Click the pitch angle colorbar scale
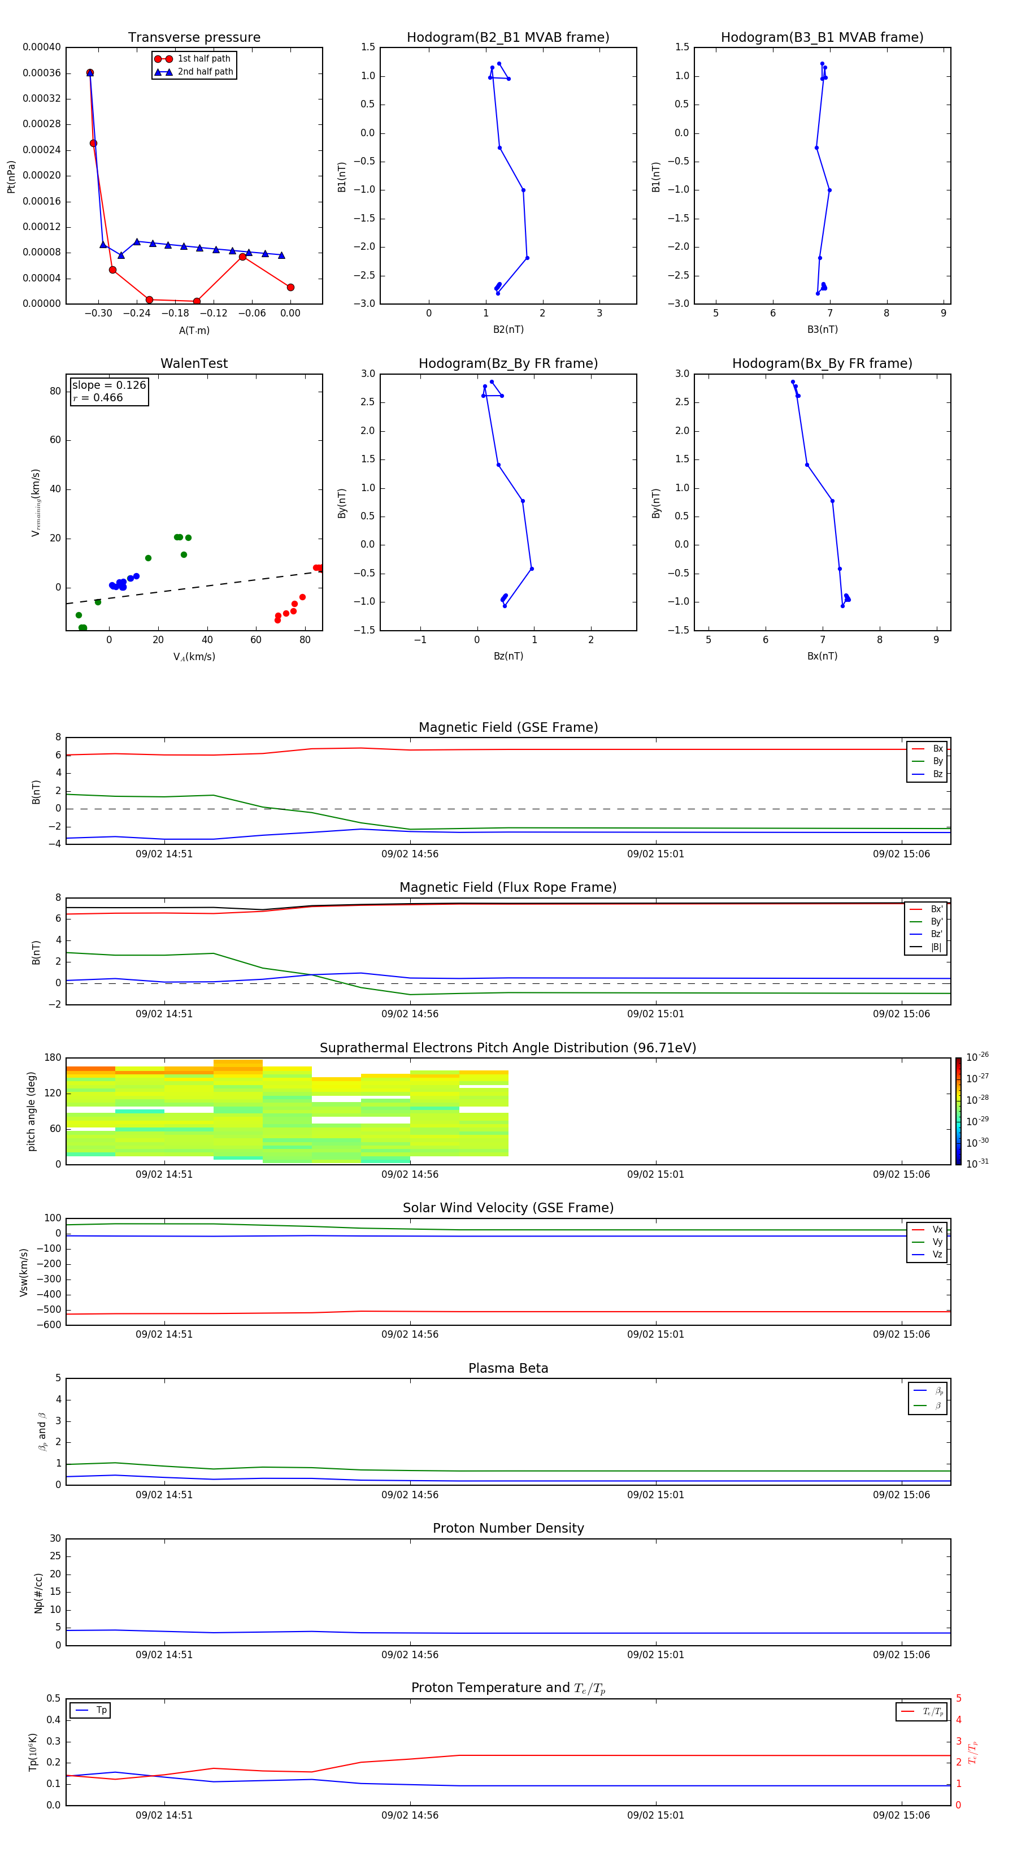 point(958,1111)
